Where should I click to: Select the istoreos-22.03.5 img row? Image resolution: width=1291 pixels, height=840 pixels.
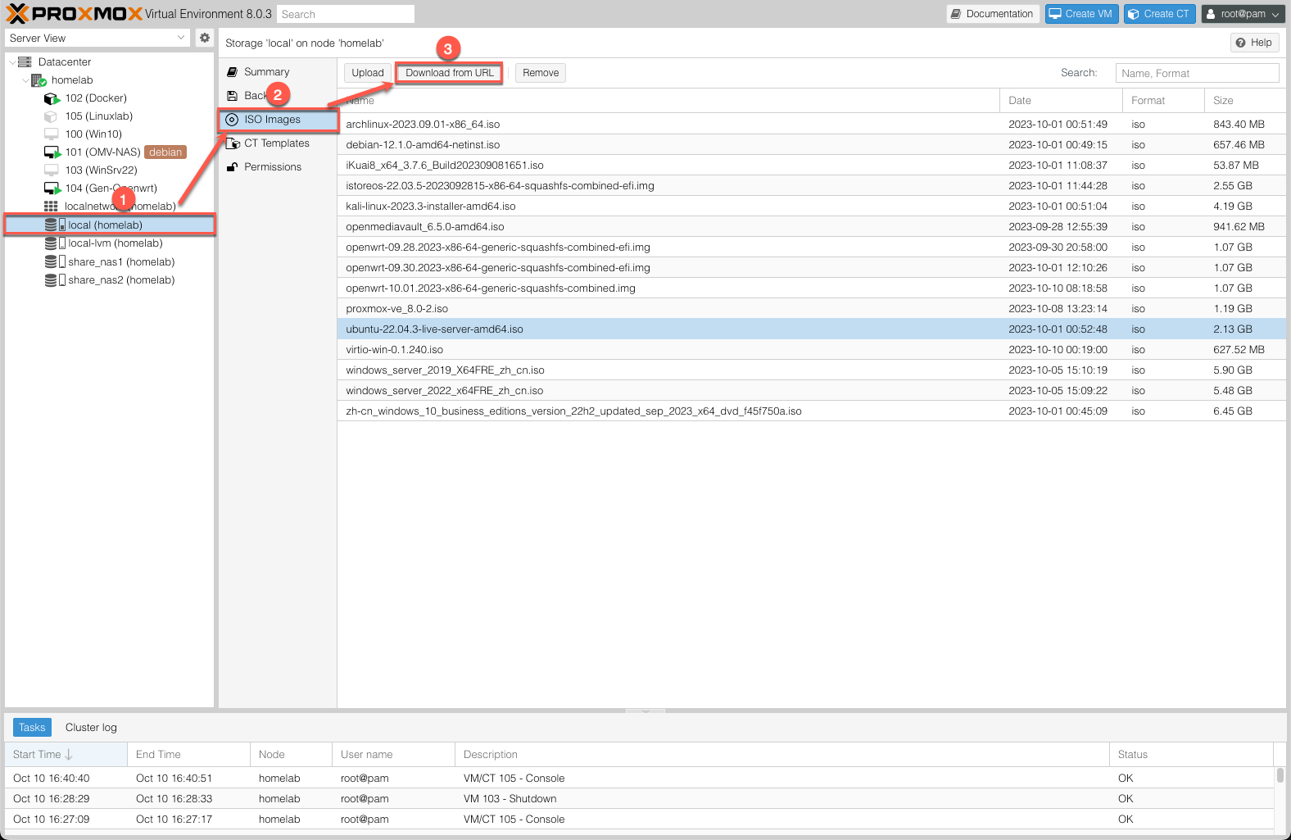coord(811,186)
